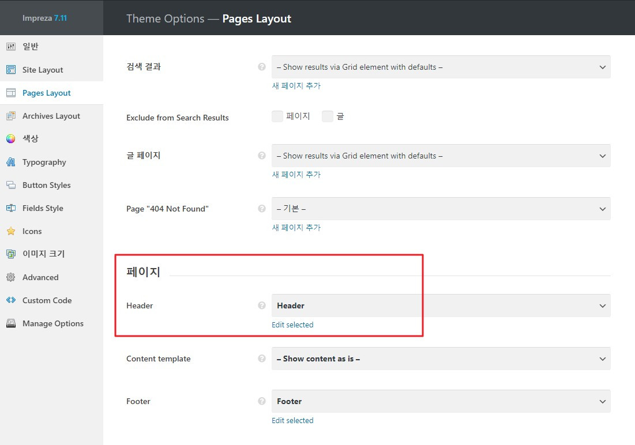Click the 페이지 section heading

point(144,271)
